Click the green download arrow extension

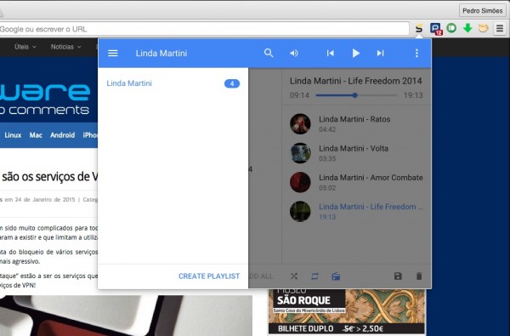(467, 28)
